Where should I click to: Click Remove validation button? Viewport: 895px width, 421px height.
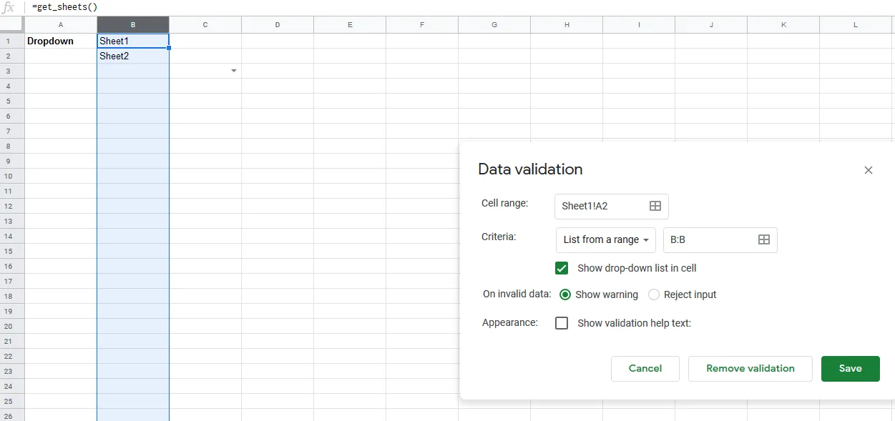(750, 368)
